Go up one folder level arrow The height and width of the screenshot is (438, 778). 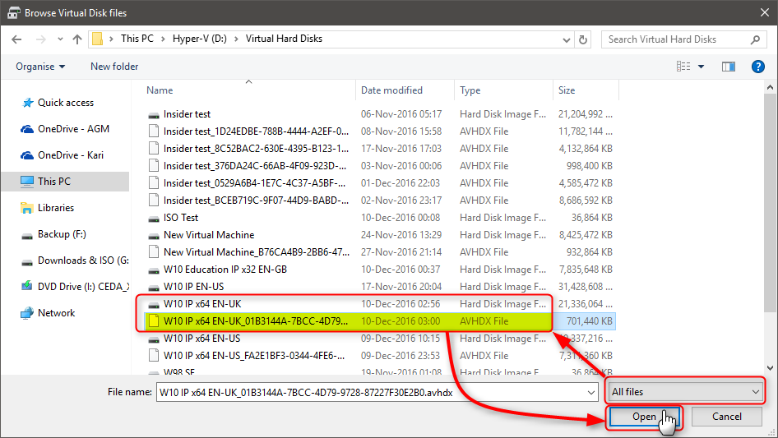(x=77, y=39)
